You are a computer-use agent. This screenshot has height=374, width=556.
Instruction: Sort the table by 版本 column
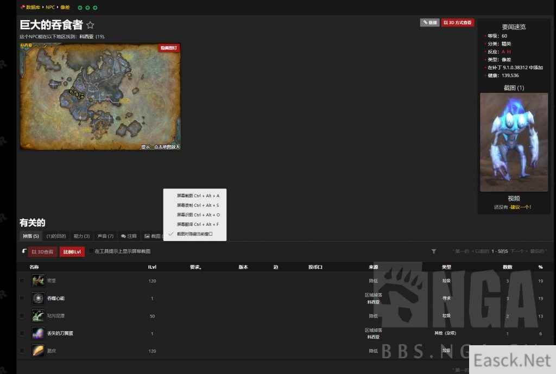(x=243, y=267)
